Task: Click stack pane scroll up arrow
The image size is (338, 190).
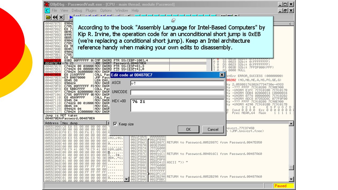Action: [291, 123]
